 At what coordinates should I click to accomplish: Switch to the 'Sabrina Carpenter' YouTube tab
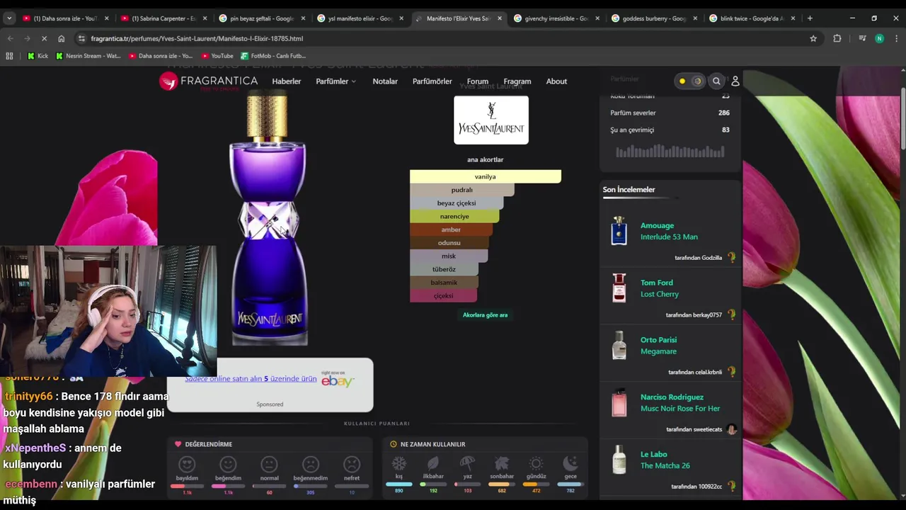pyautogui.click(x=164, y=18)
